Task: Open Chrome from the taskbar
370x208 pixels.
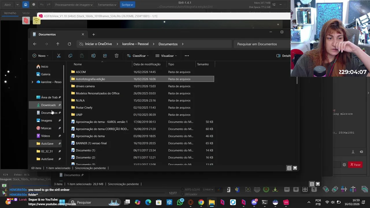Action: point(201,202)
